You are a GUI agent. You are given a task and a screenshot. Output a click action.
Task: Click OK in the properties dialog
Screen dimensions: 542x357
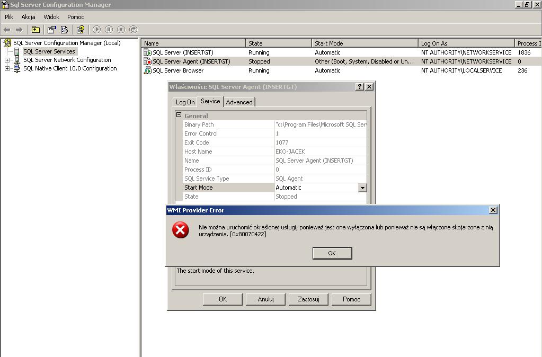pos(223,299)
